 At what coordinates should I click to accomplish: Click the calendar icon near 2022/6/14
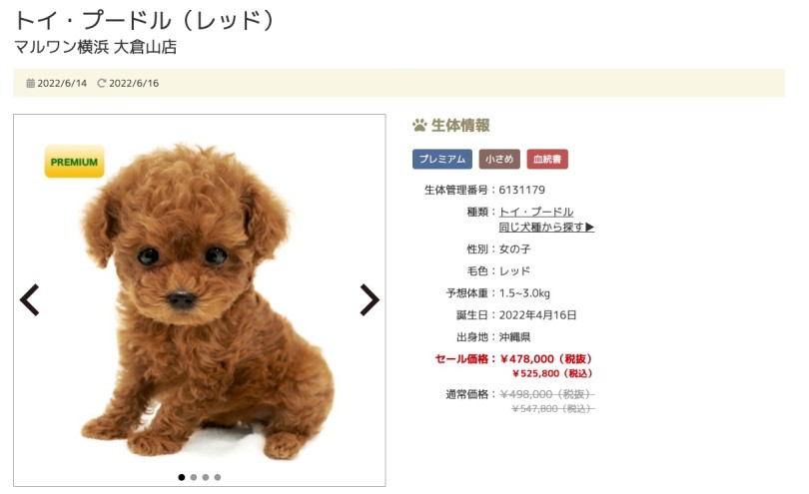click(x=30, y=83)
